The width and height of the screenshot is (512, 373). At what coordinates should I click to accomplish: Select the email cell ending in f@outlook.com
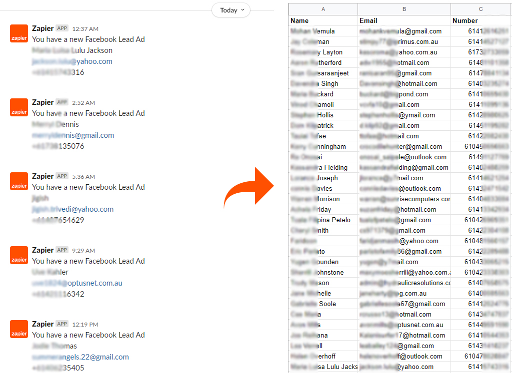tap(404, 357)
